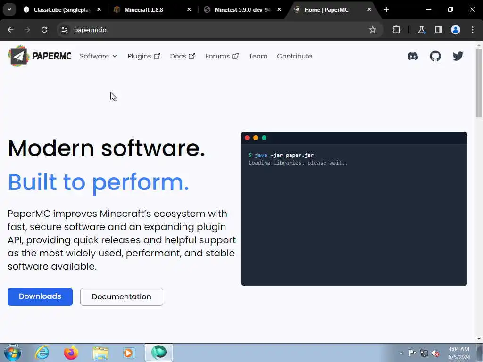Image resolution: width=483 pixels, height=362 pixels.
Task: View site information icon in address bar
Action: 64,30
